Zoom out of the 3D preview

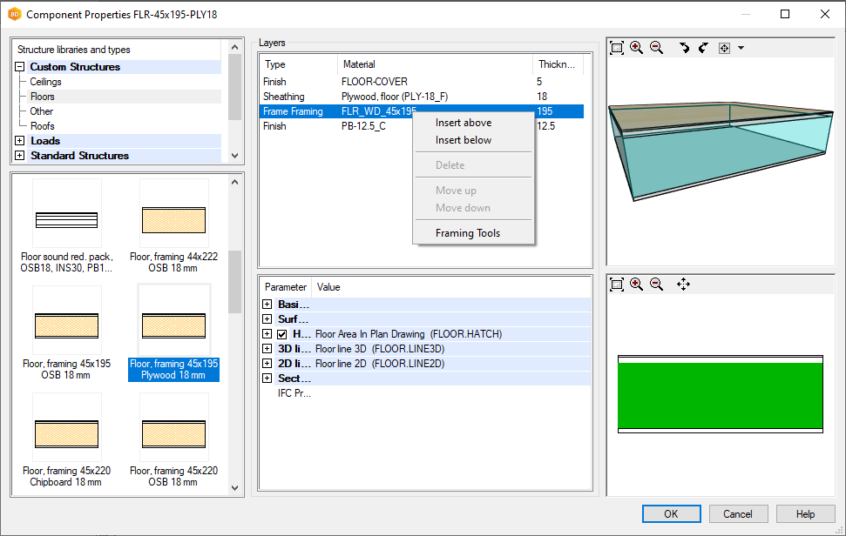click(657, 48)
